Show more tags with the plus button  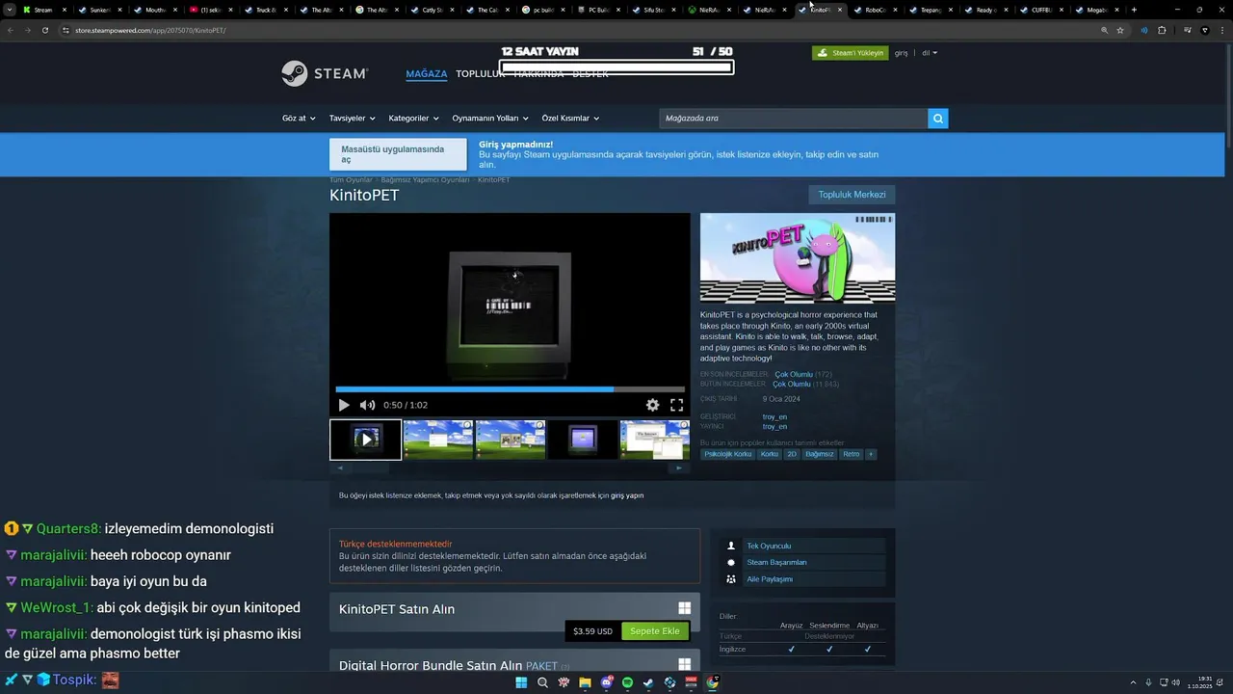pos(871,454)
